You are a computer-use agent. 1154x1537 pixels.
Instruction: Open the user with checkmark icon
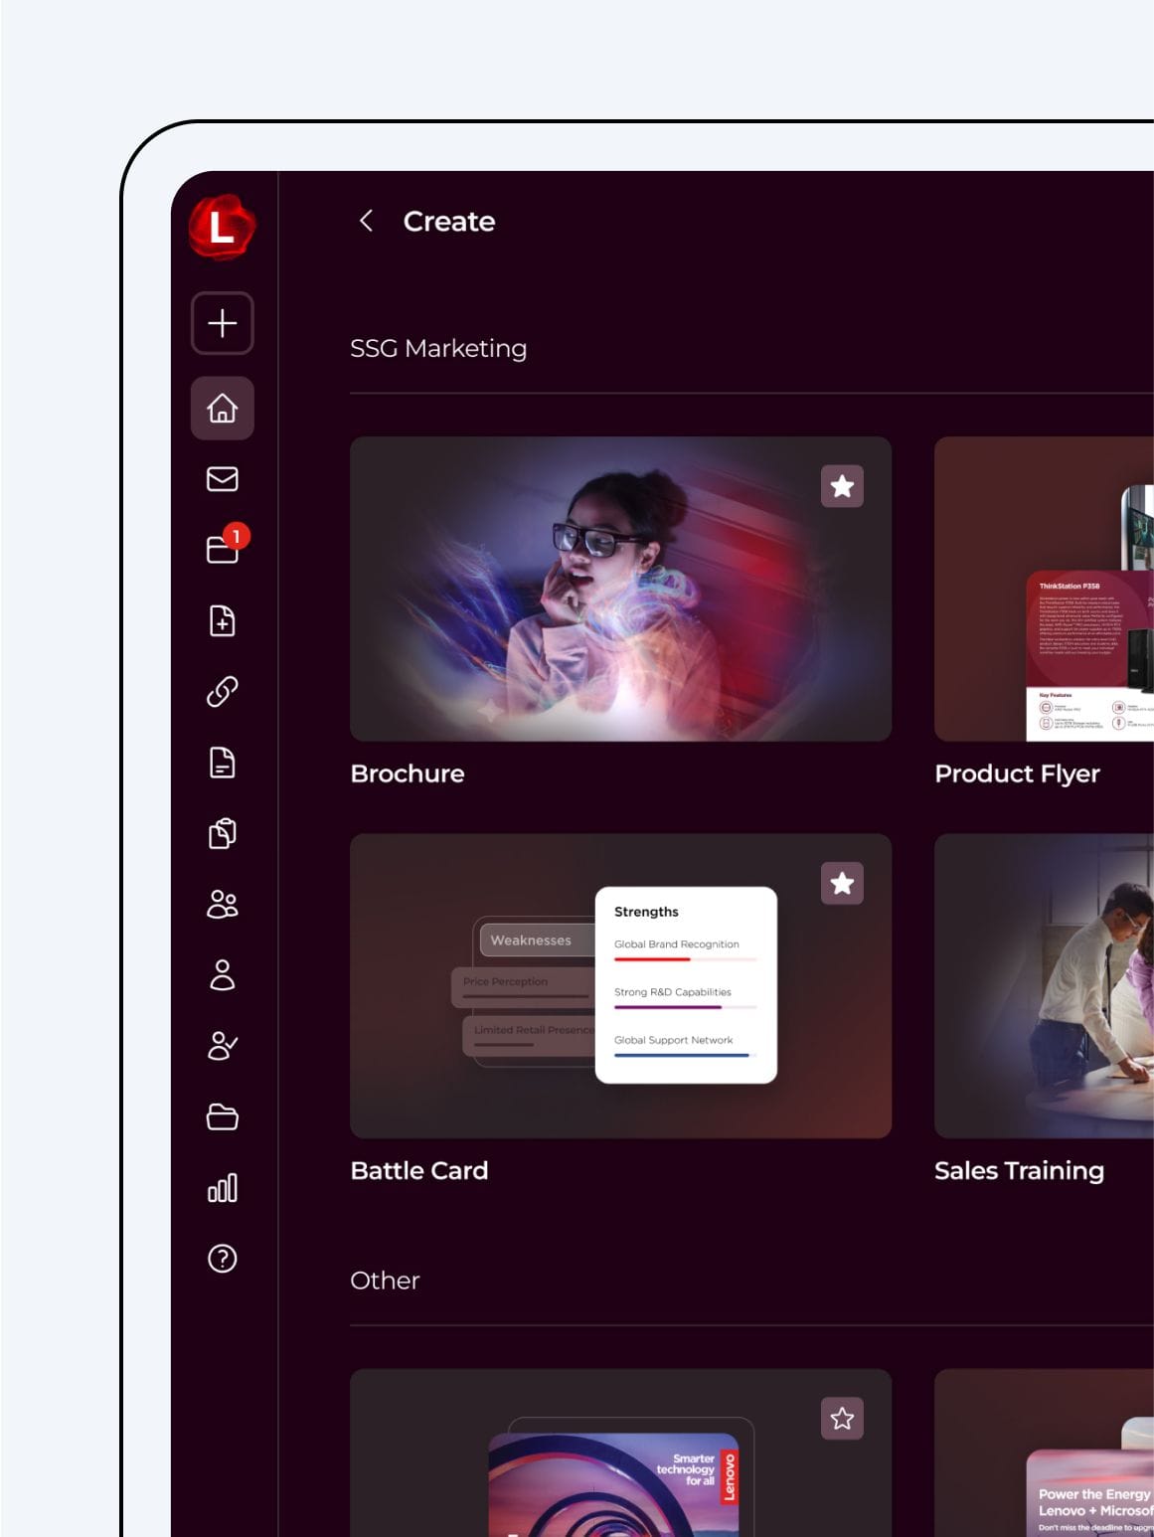[222, 1046]
